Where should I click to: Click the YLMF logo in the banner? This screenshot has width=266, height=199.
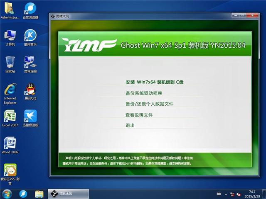(x=89, y=45)
